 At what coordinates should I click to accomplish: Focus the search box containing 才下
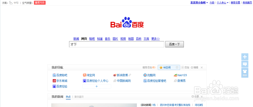(x=117, y=44)
